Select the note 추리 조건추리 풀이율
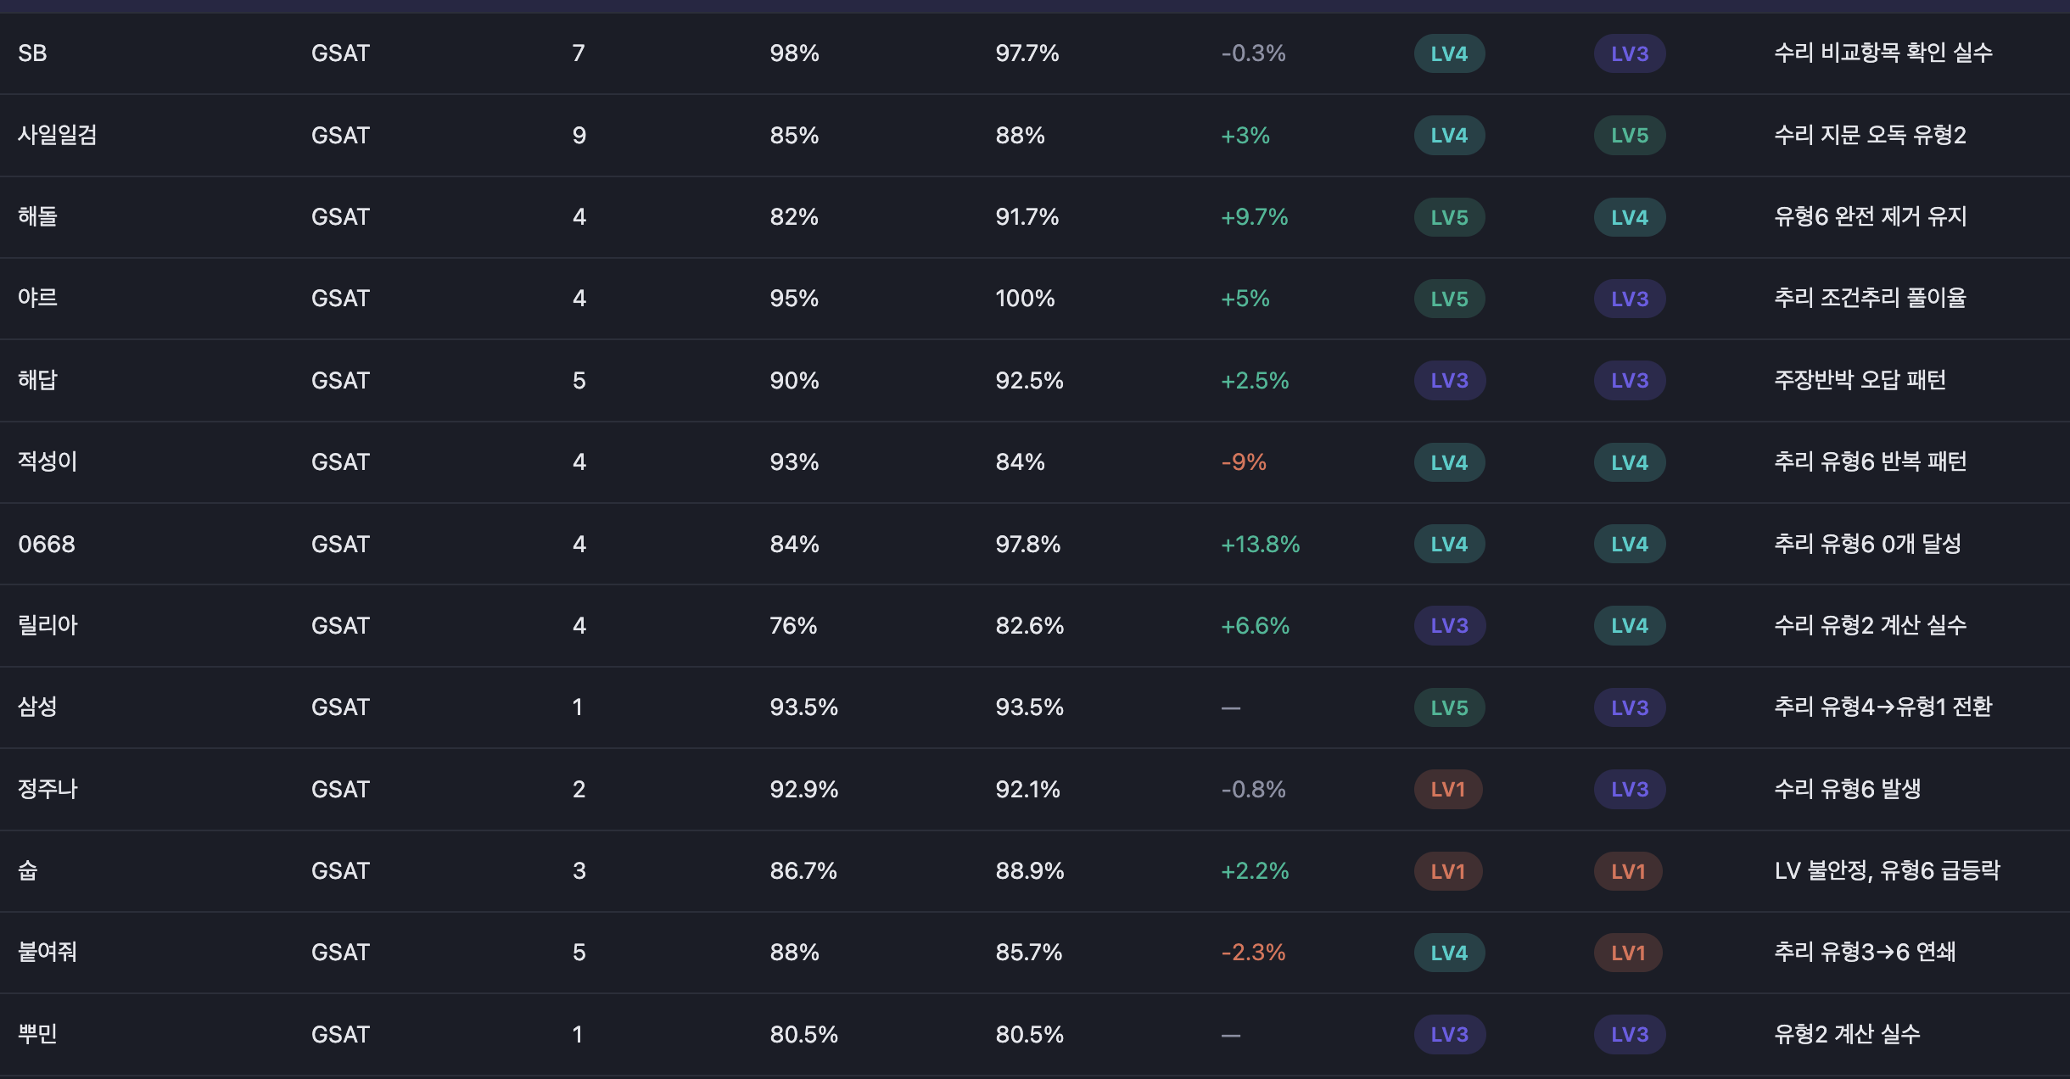Image resolution: width=2070 pixels, height=1079 pixels. (1870, 298)
